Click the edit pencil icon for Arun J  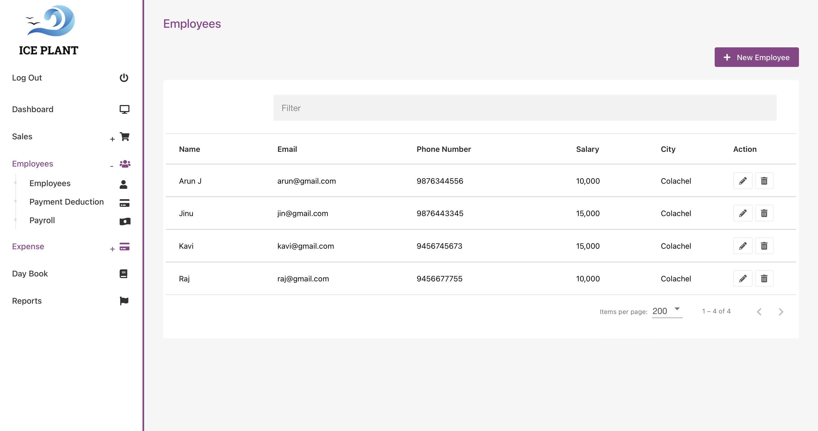[742, 181]
